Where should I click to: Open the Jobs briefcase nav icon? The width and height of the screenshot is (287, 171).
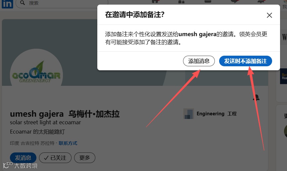coord(208,1)
